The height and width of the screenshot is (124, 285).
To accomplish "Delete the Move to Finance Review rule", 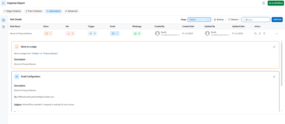I will [264, 34].
